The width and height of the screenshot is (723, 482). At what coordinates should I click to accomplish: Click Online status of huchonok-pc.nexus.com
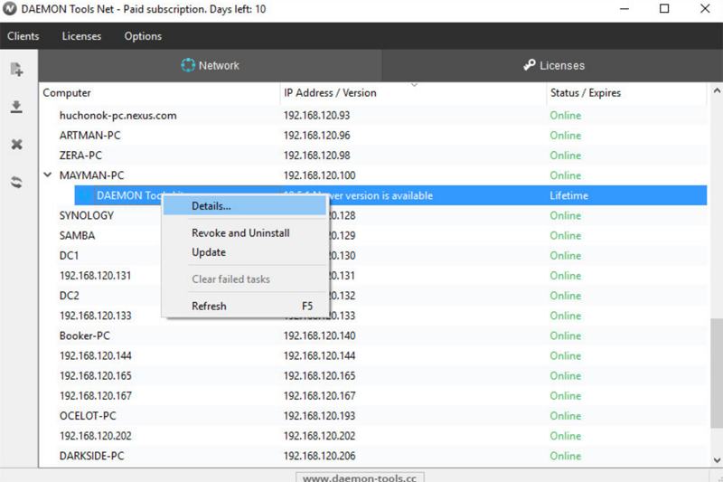[566, 116]
